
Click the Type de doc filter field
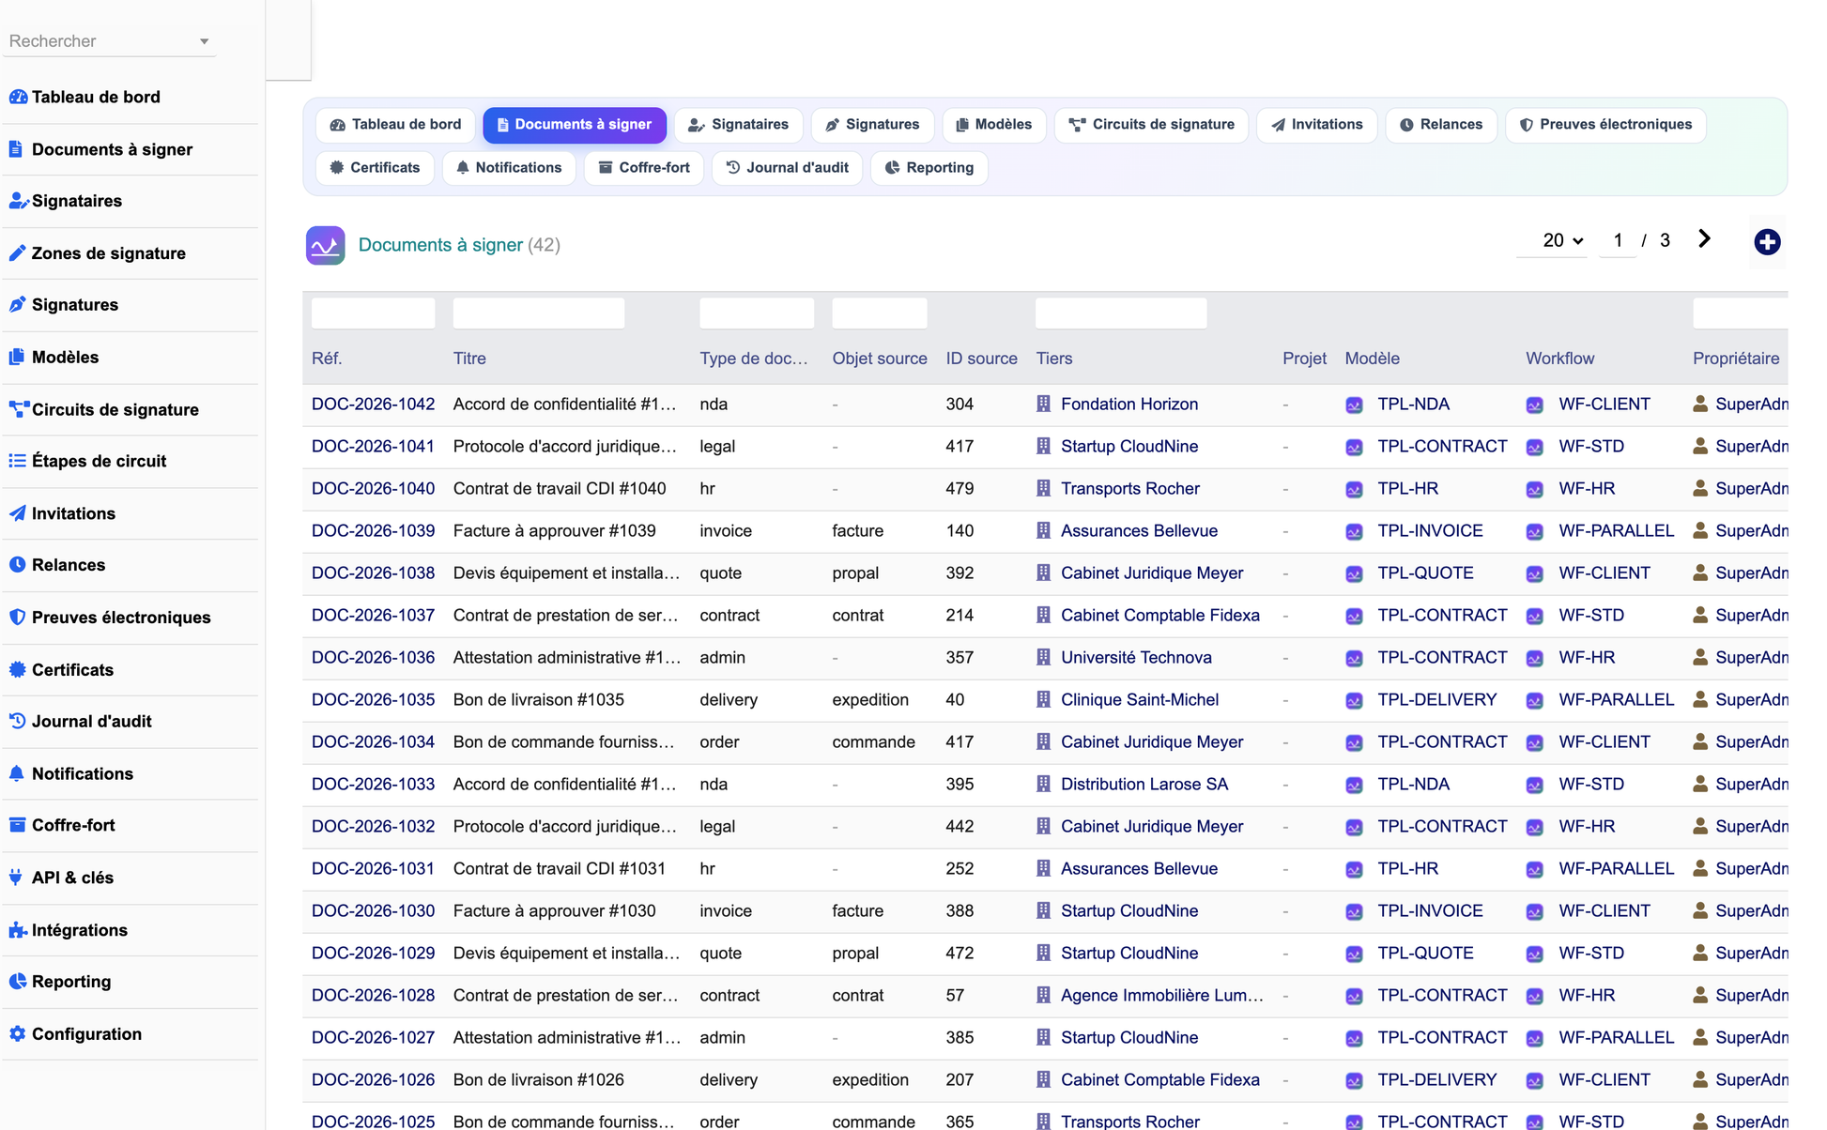tap(756, 313)
